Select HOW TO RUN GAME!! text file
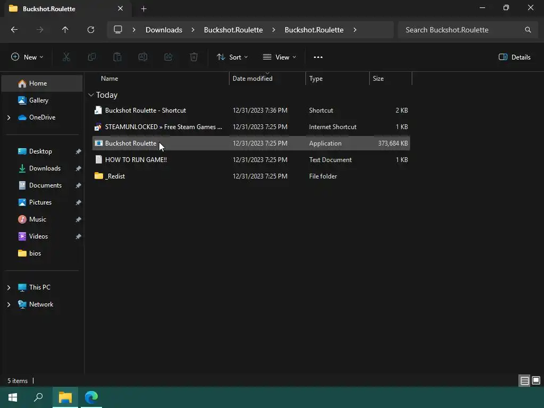 click(251, 160)
